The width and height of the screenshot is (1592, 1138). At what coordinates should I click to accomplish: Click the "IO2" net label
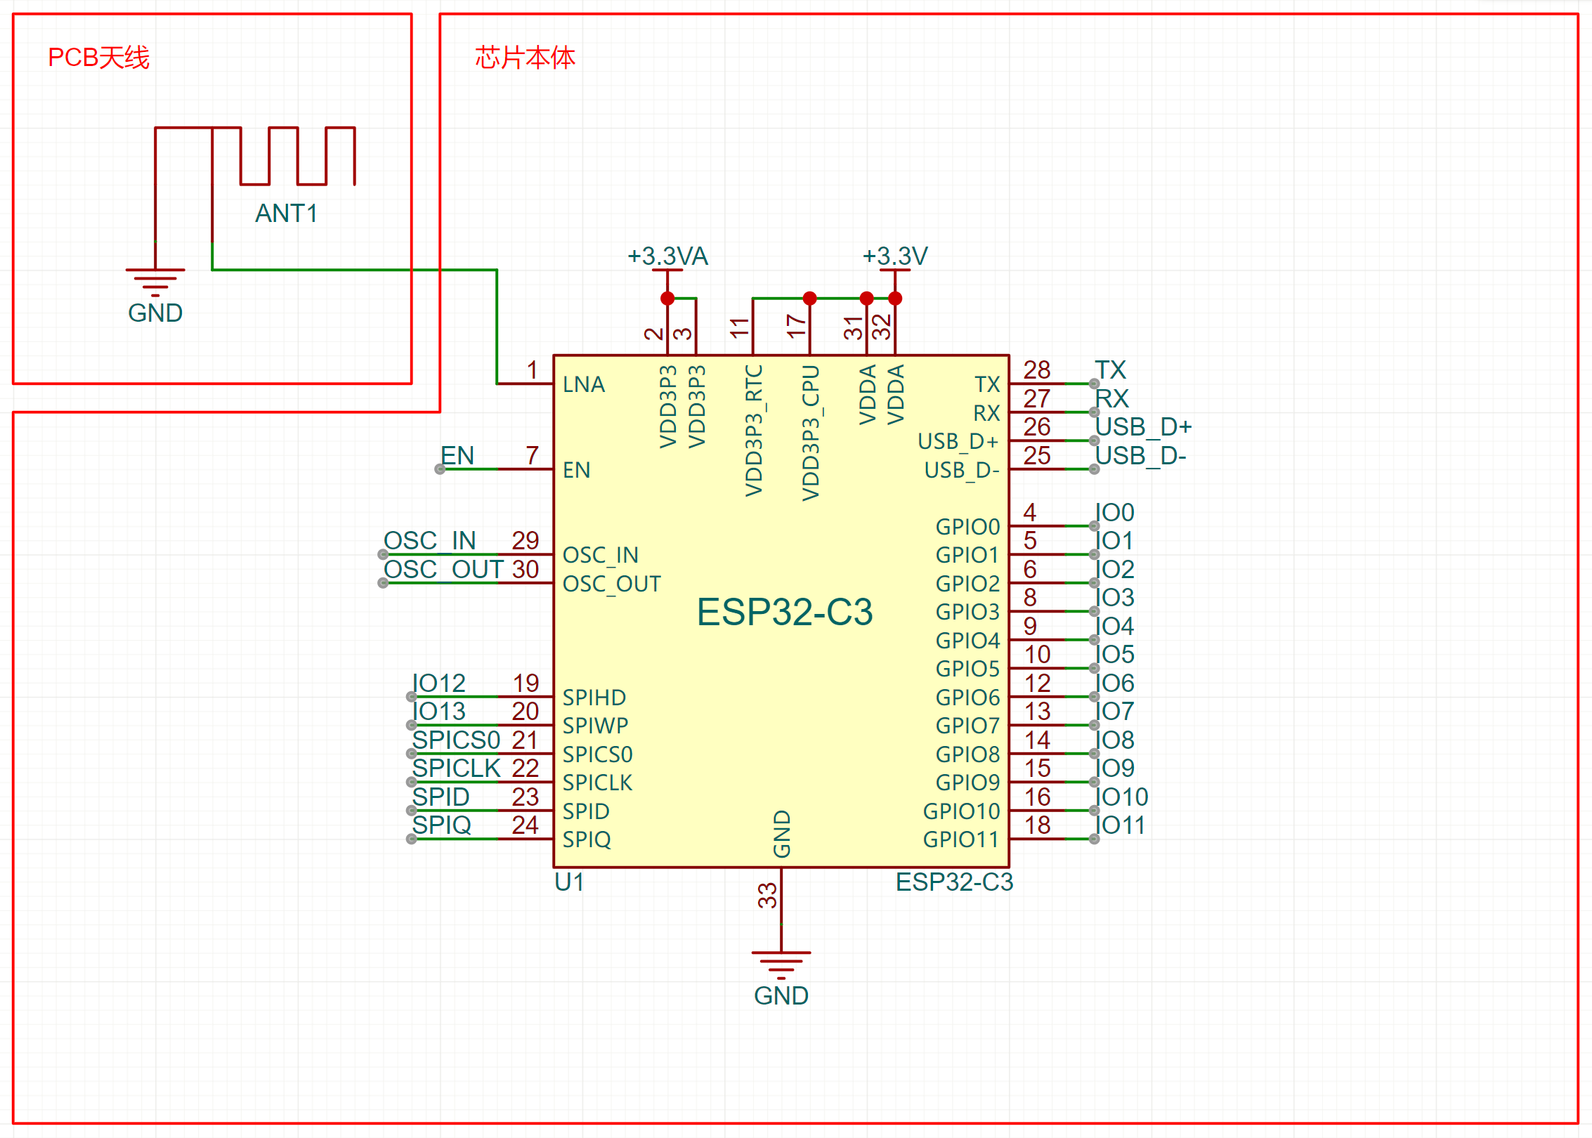pos(1115,570)
